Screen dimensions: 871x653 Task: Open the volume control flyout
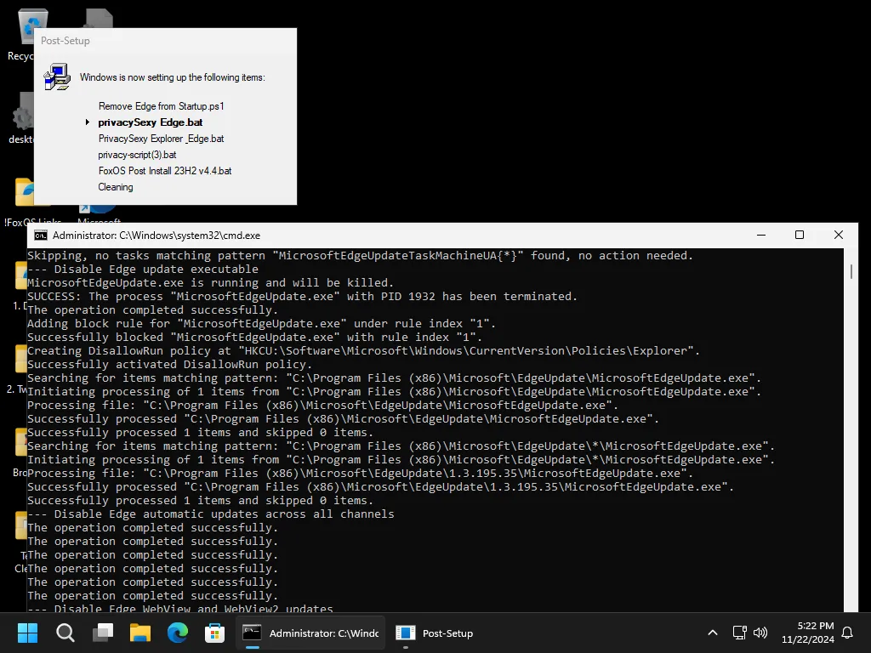click(760, 633)
